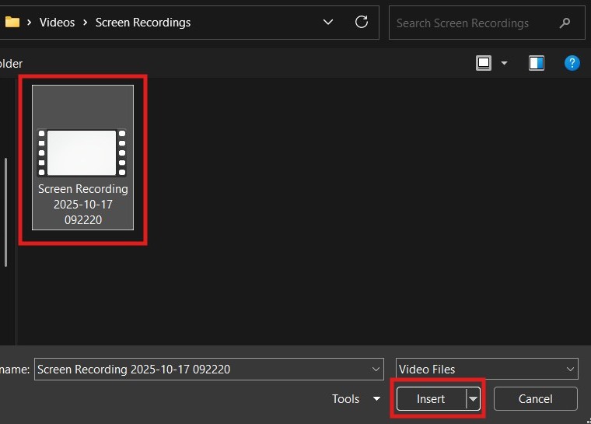Cancel the file dialog
This screenshot has height=424, width=591.
535,399
